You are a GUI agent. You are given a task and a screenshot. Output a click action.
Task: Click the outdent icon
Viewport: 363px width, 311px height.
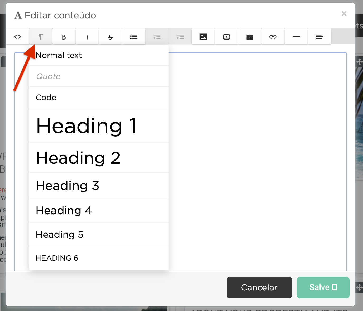(x=157, y=37)
